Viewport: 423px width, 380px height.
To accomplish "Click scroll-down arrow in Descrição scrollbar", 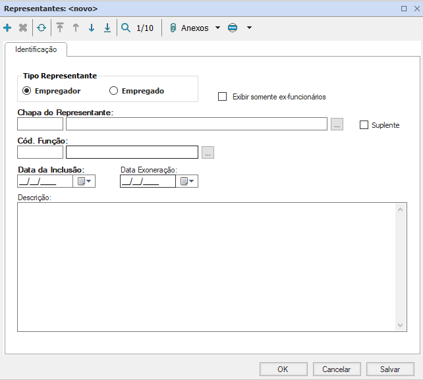I will 401,325.
